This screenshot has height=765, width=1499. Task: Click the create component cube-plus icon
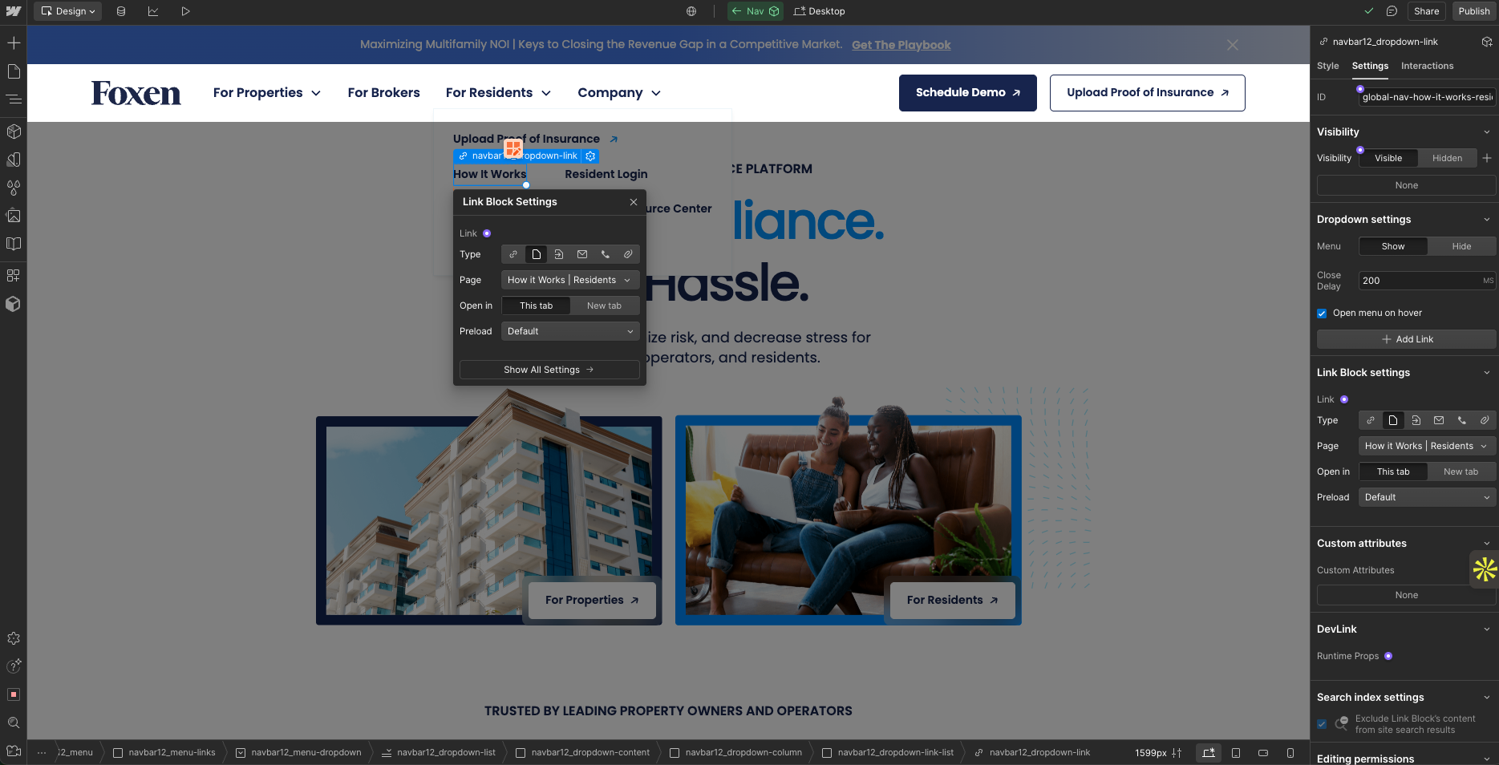1486,42
